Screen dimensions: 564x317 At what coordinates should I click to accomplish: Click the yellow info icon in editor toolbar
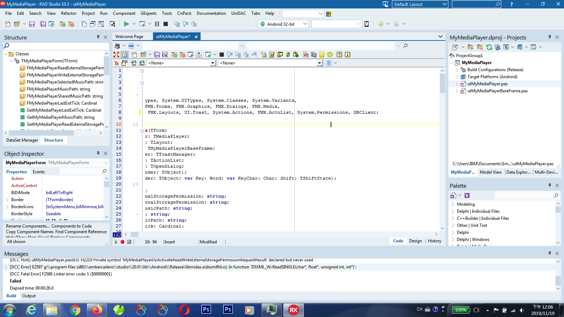[348, 55]
